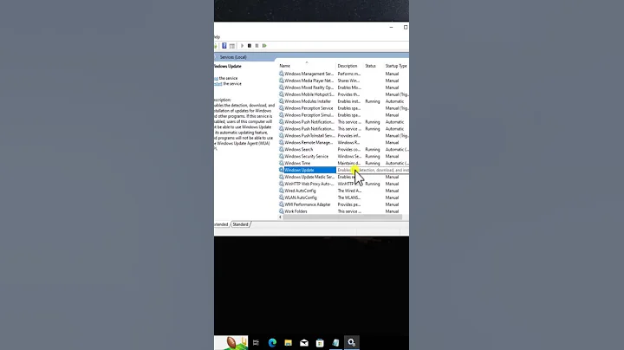
Task: Click Manual startup in Windows Security Service row
Action: pos(392,156)
